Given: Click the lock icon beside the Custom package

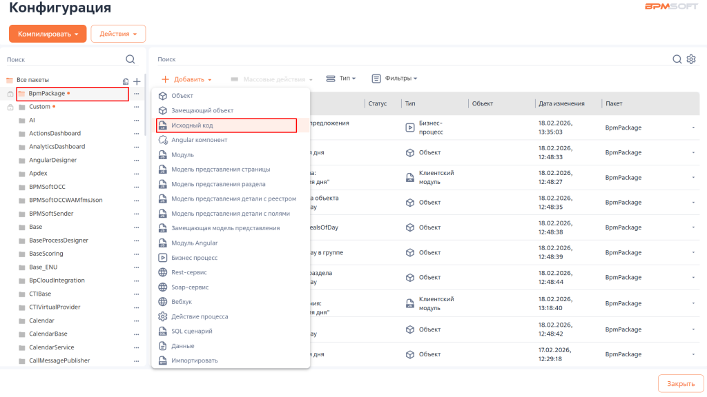Looking at the screenshot, I should tap(10, 107).
